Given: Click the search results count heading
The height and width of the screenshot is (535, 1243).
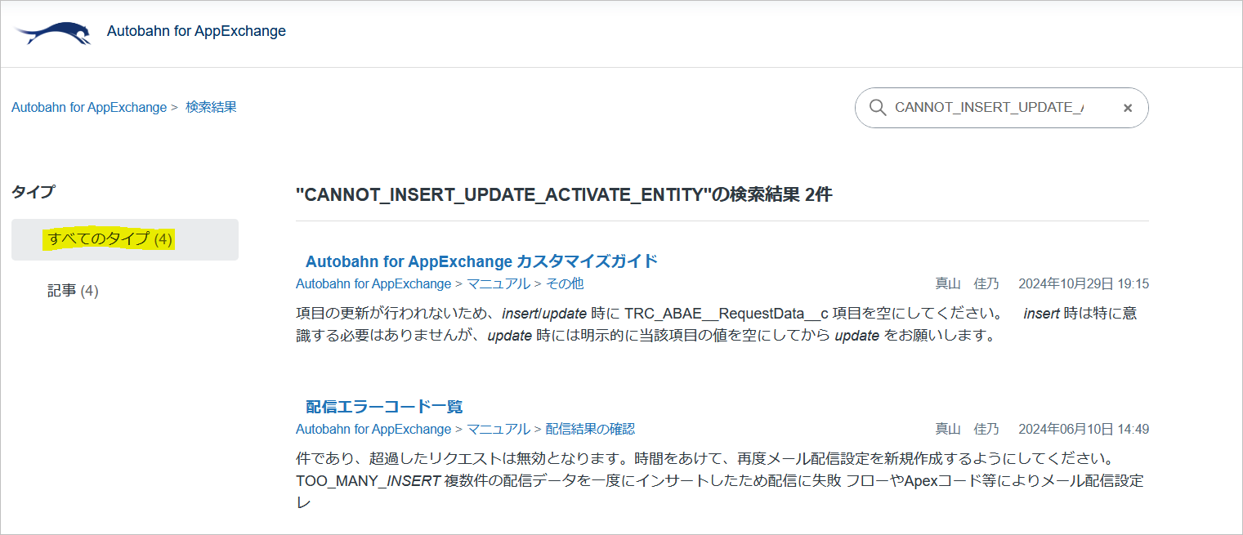Looking at the screenshot, I should [x=564, y=194].
